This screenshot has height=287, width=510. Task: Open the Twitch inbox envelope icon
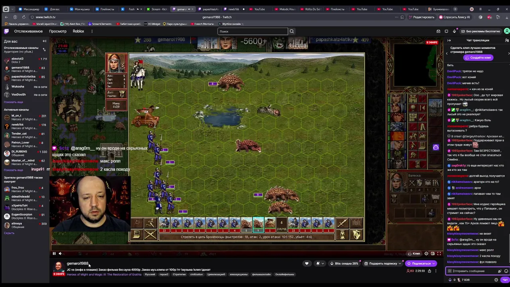tap(438, 31)
